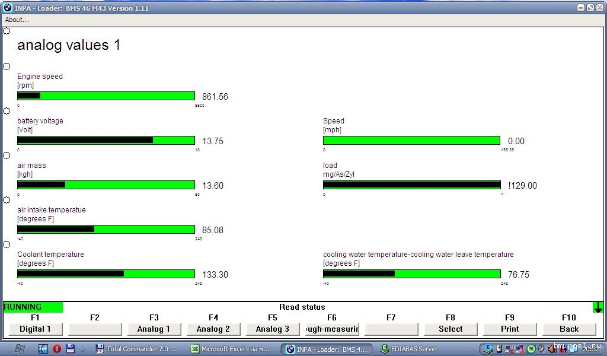Image resolution: width=607 pixels, height=356 pixels.
Task: Click the EDIABAS icon in system tray
Action: [x=488, y=349]
